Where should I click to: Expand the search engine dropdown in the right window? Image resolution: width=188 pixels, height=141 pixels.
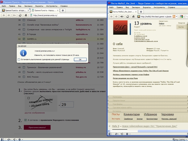click(x=184, y=17)
